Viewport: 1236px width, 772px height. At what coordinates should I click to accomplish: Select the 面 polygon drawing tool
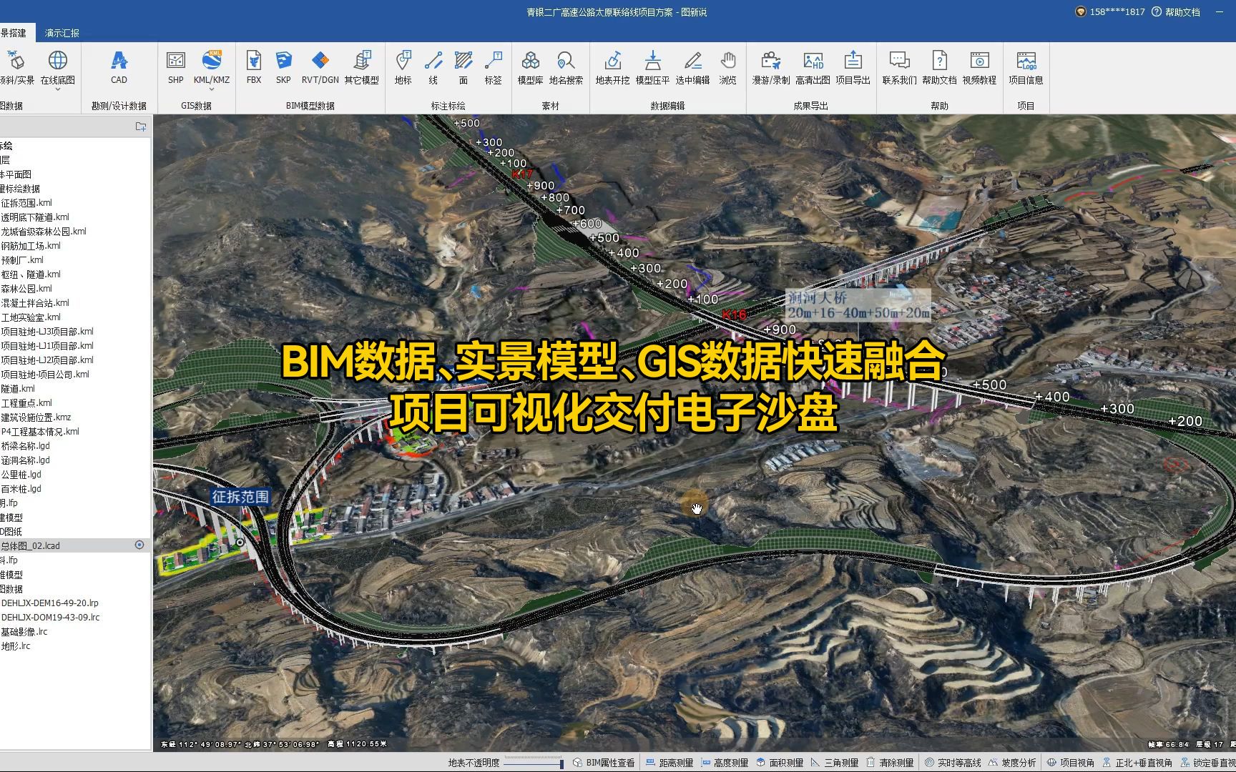point(463,67)
